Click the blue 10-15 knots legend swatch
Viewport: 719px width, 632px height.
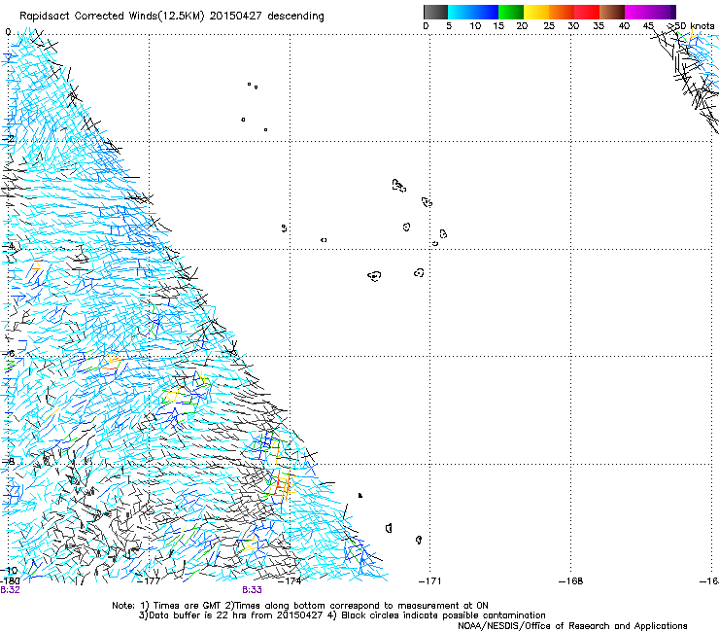[485, 12]
